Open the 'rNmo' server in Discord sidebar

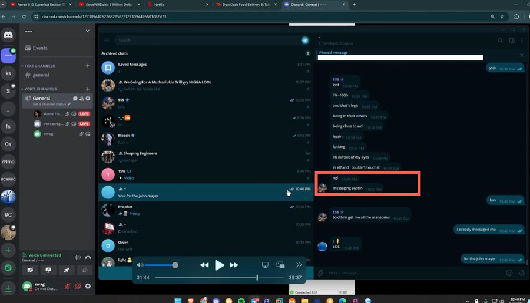pos(8,161)
